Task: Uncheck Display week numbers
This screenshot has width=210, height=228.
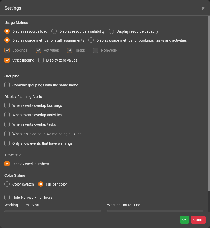Action: click(x=7, y=164)
